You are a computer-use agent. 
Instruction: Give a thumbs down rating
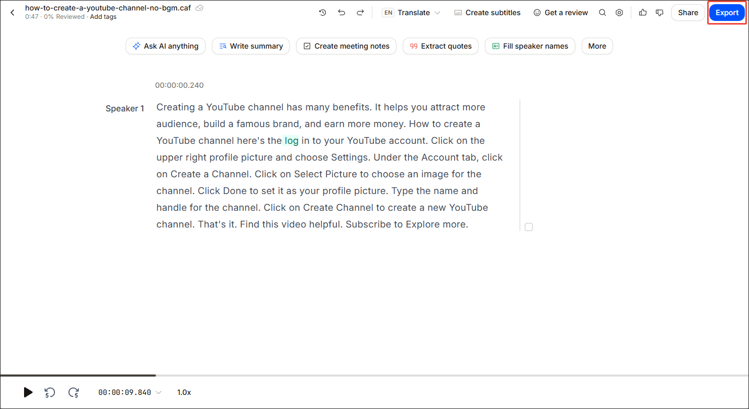[660, 12]
